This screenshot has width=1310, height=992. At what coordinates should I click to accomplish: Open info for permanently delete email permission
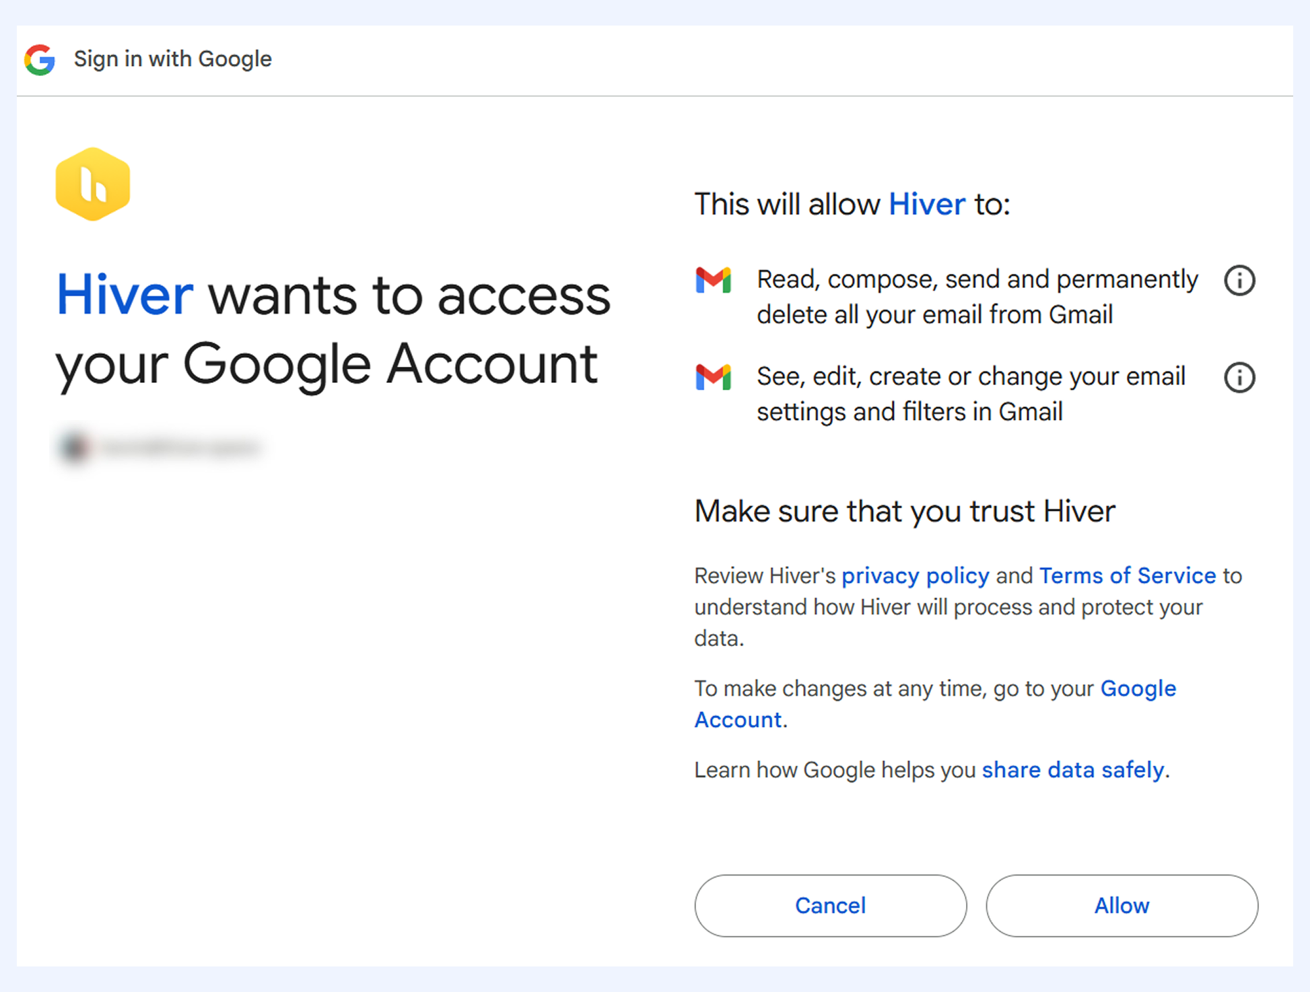click(1239, 280)
